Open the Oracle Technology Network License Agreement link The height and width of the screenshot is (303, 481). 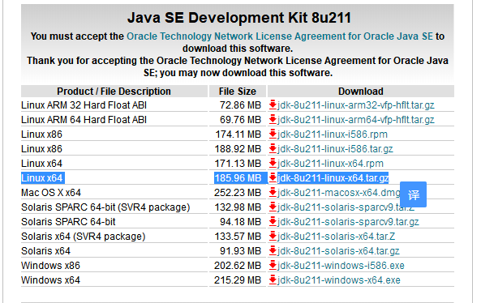280,36
